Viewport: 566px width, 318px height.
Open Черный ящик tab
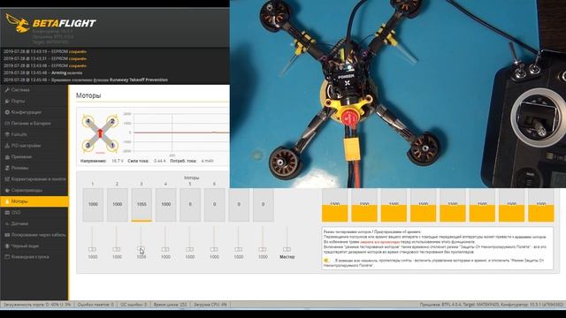(x=34, y=246)
